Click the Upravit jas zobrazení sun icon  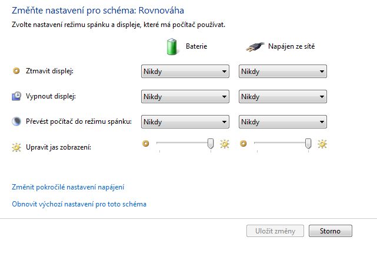point(16,147)
